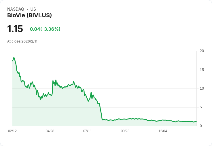Select the 07/11 date on x-axis
212x146 pixels.
[x=88, y=131]
